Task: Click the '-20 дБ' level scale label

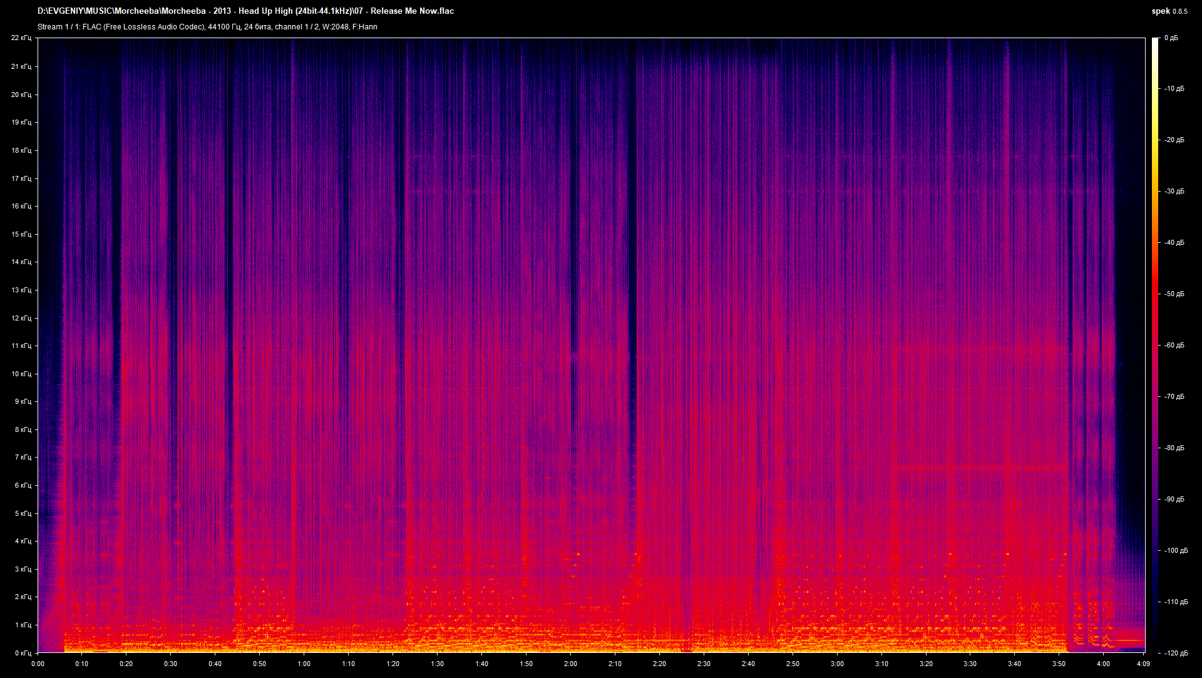Action: 1174,140
